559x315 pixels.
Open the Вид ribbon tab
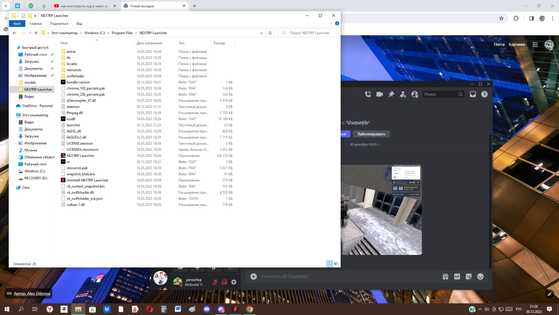tap(79, 23)
